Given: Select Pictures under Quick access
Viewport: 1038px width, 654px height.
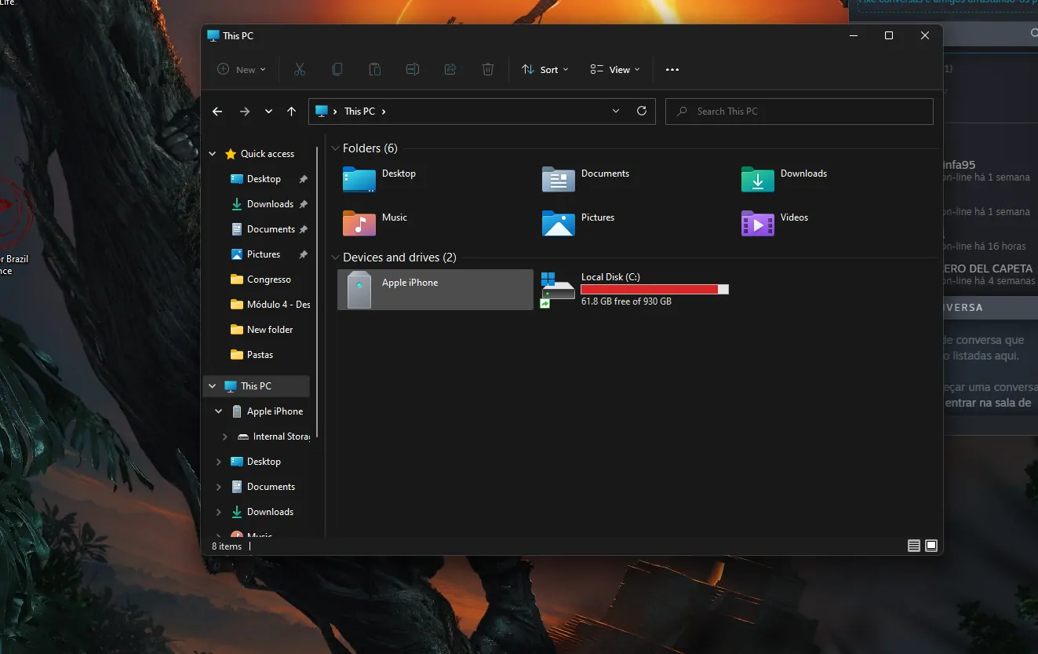Looking at the screenshot, I should [264, 254].
